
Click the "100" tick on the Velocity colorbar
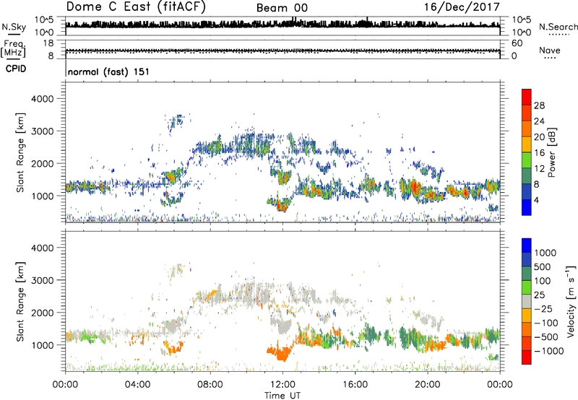pos(543,281)
